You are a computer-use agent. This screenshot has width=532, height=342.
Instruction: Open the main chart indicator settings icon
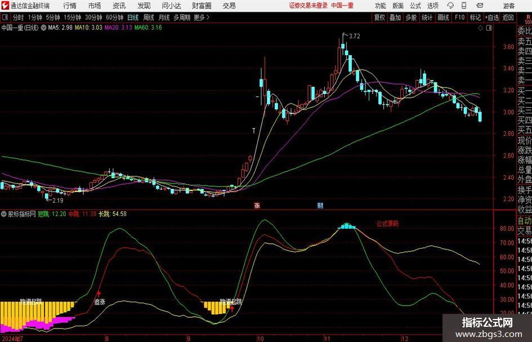[x=43, y=28]
